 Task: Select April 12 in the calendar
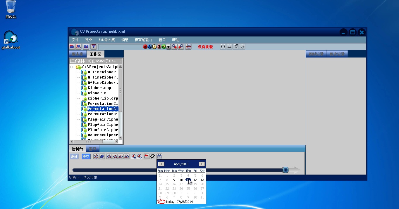pos(195,180)
